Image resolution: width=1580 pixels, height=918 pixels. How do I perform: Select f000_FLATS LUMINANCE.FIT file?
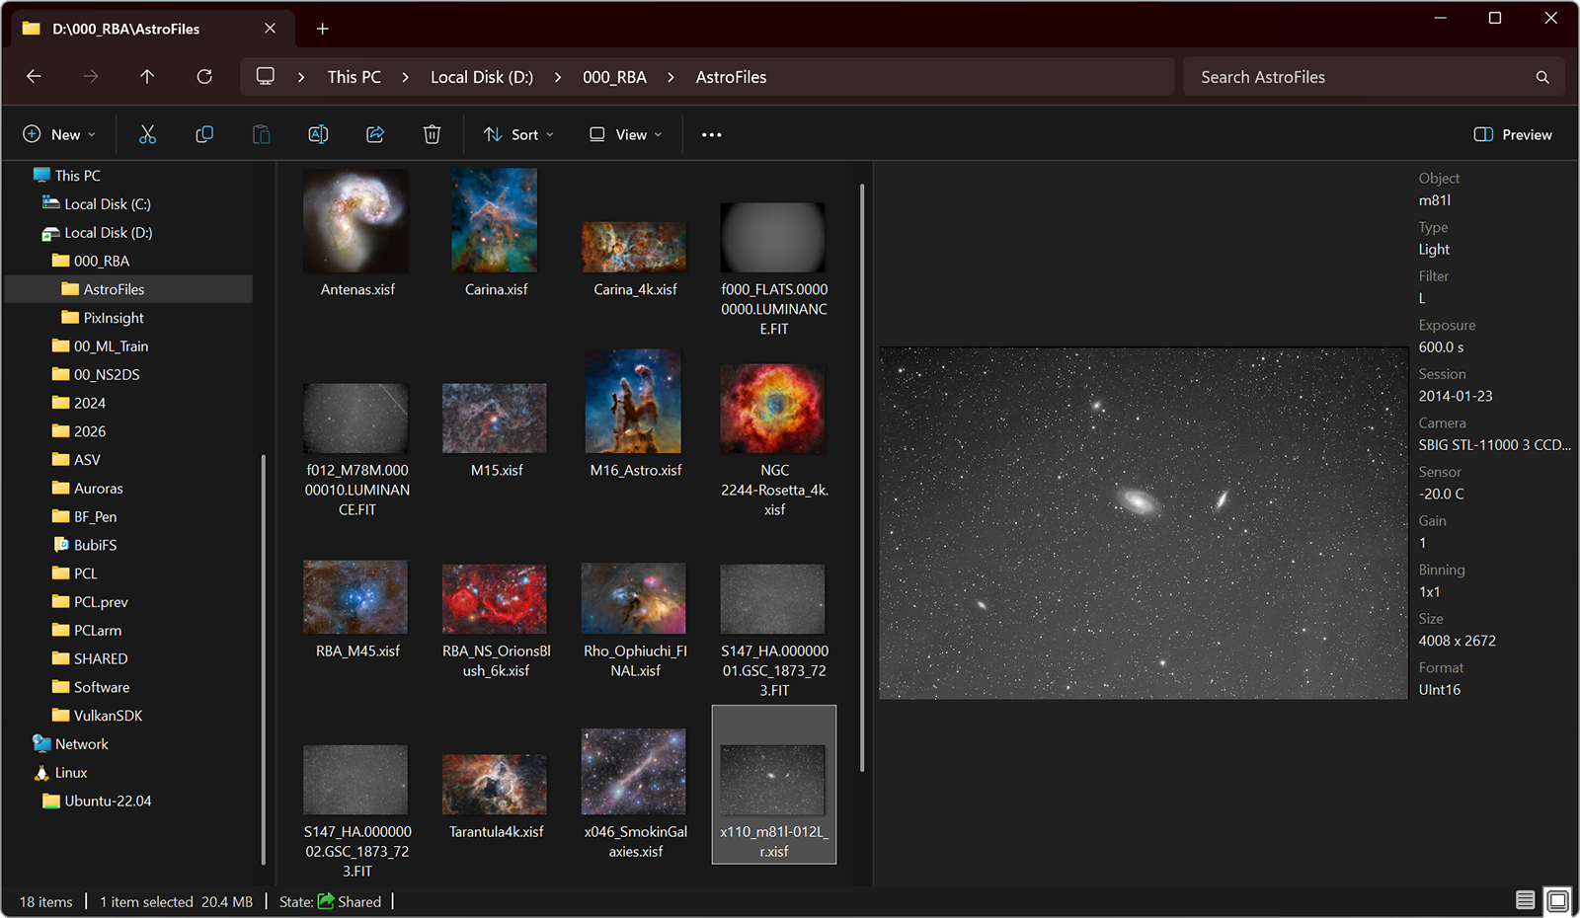(773, 238)
